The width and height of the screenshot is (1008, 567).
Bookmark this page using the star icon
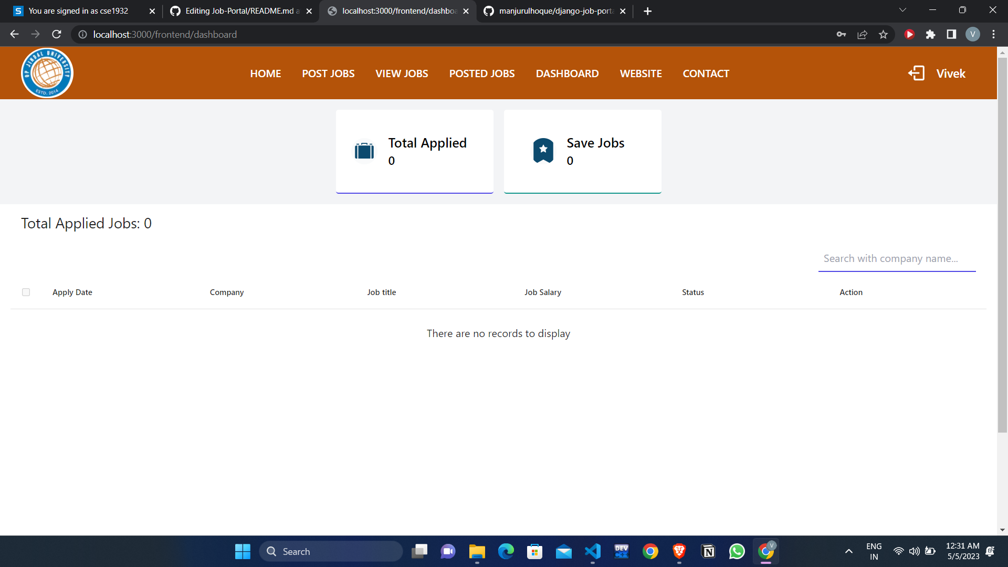tap(883, 34)
